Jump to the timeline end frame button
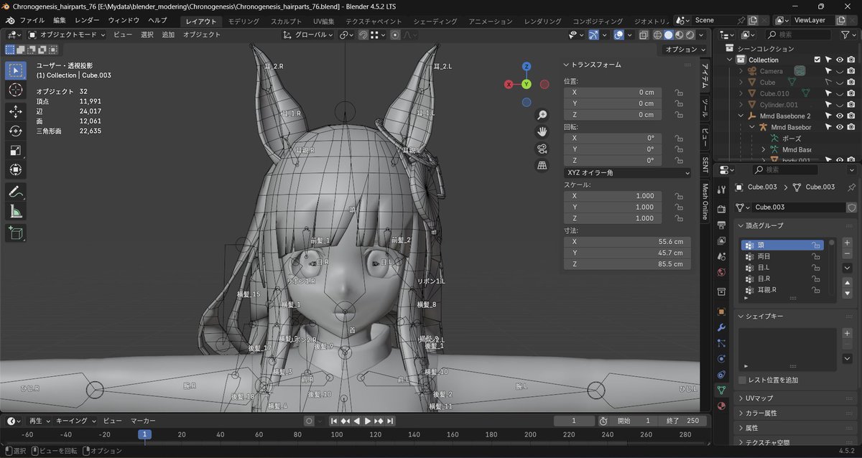Viewport: 862px width, 458px height. pos(389,421)
